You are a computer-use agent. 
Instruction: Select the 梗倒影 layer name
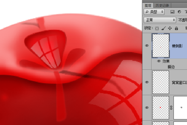pyautogui.click(x=177, y=46)
